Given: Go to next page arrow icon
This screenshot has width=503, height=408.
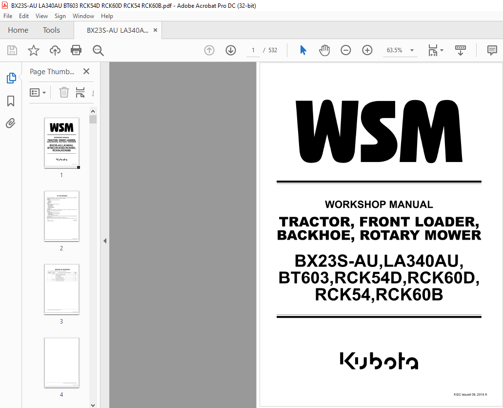Looking at the screenshot, I should coord(231,50).
